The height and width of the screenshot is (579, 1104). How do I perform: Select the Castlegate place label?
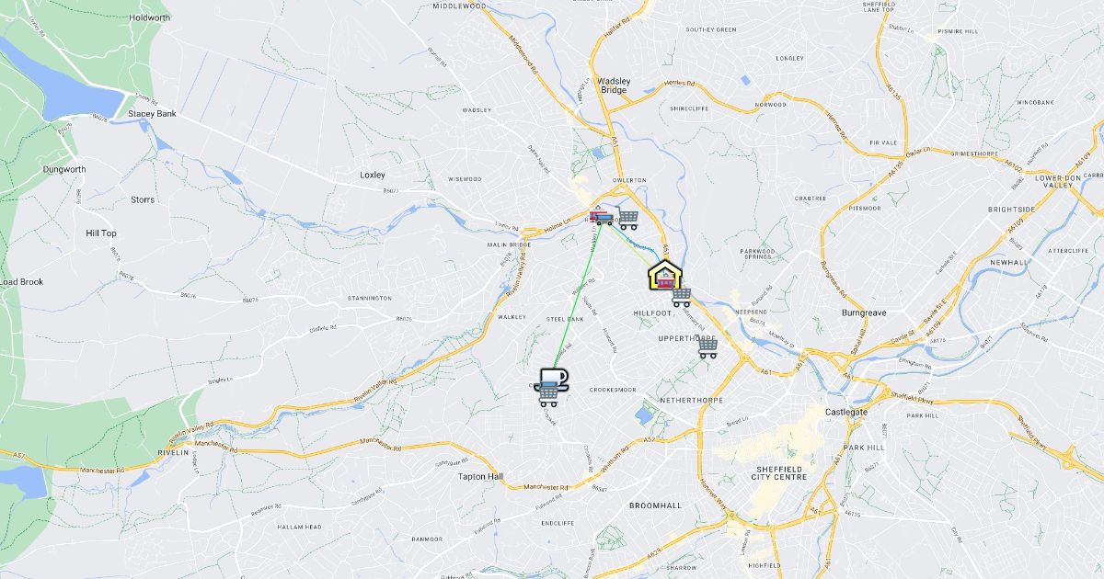pyautogui.click(x=846, y=412)
